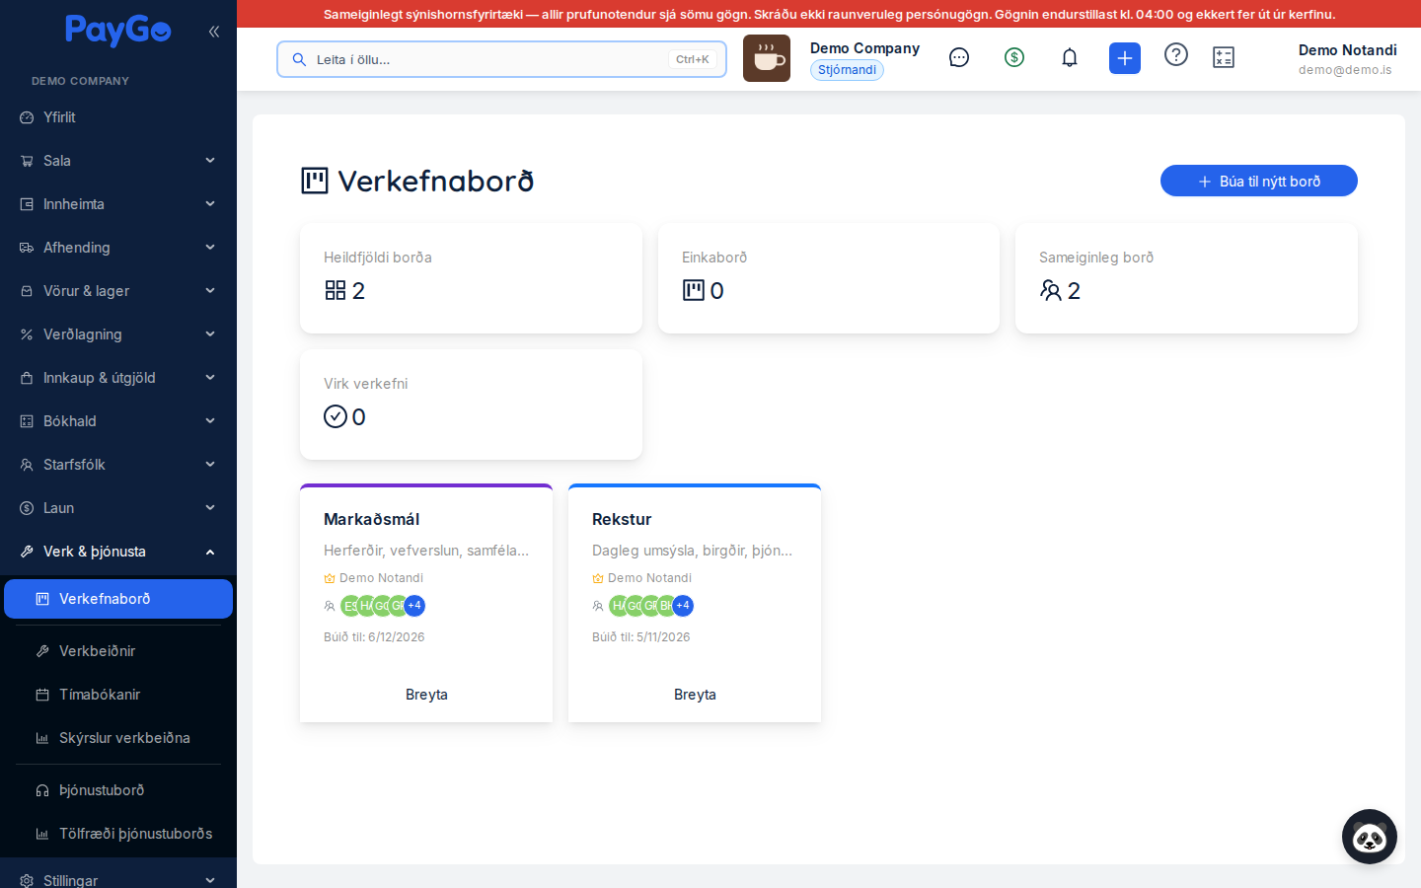Open the chat messages icon
1421x888 pixels.
click(959, 58)
